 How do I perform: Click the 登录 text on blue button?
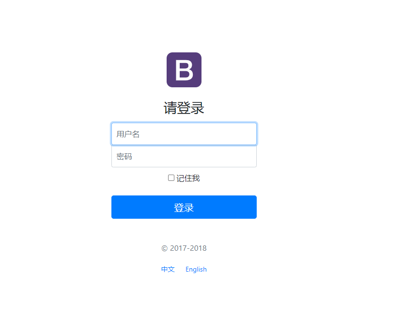(184, 208)
